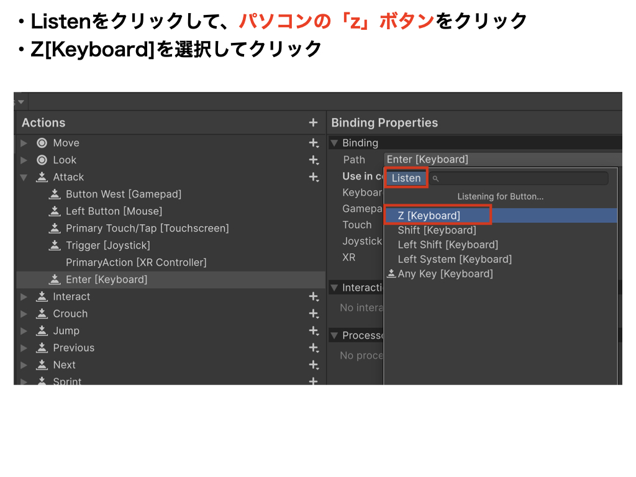Click the plus icon beside Look action
This screenshot has height=477, width=636.
(314, 160)
